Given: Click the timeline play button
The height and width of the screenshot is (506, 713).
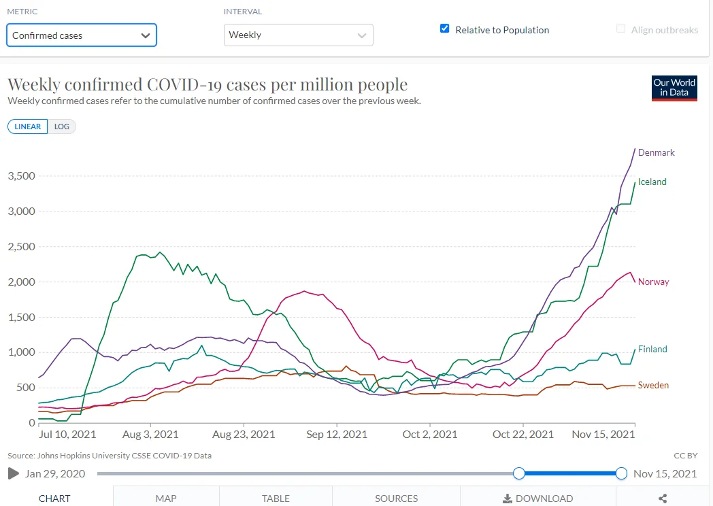Looking at the screenshot, I should (14, 473).
